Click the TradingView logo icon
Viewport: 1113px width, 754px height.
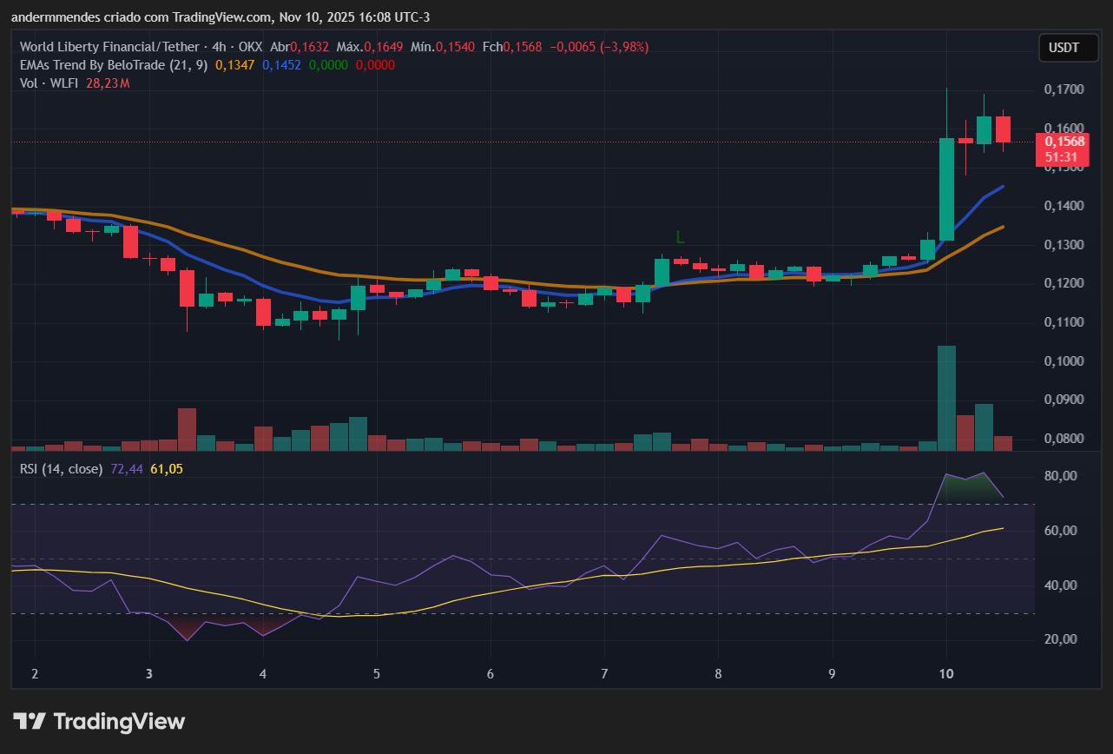pyautogui.click(x=31, y=721)
